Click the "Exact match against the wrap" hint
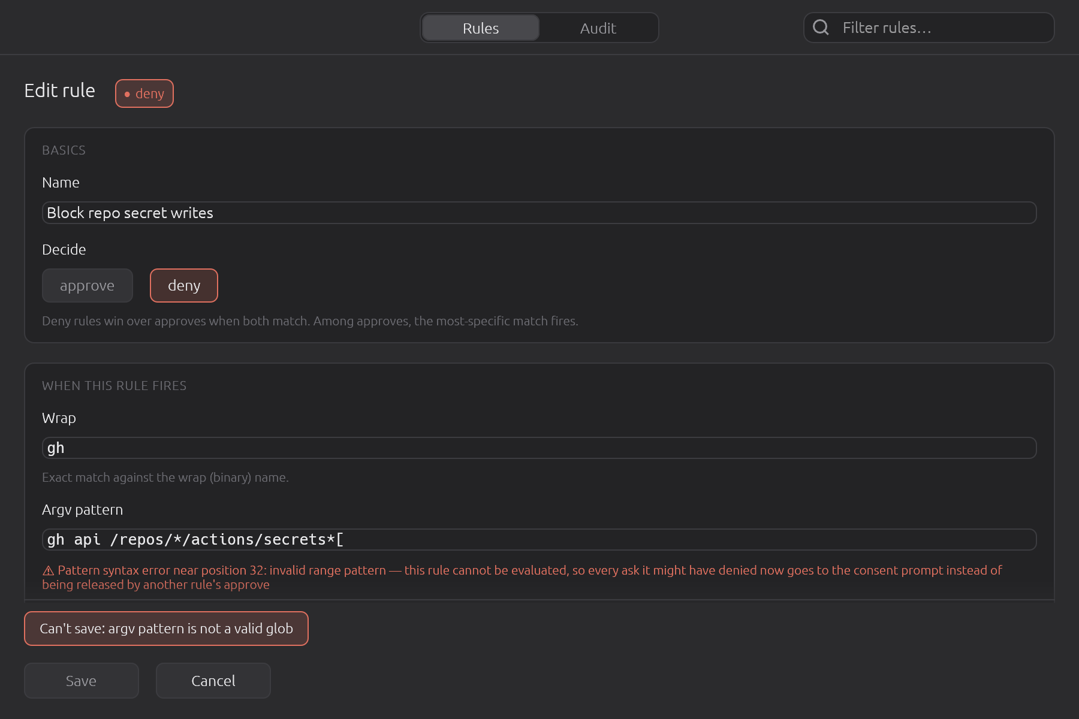The height and width of the screenshot is (719, 1079). pos(165,478)
